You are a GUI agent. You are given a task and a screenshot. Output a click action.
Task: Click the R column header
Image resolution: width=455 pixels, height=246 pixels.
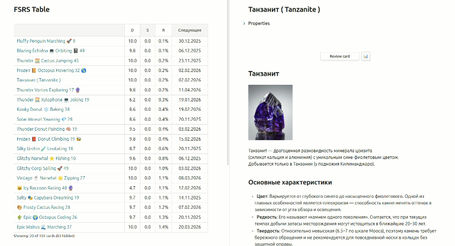(x=163, y=30)
